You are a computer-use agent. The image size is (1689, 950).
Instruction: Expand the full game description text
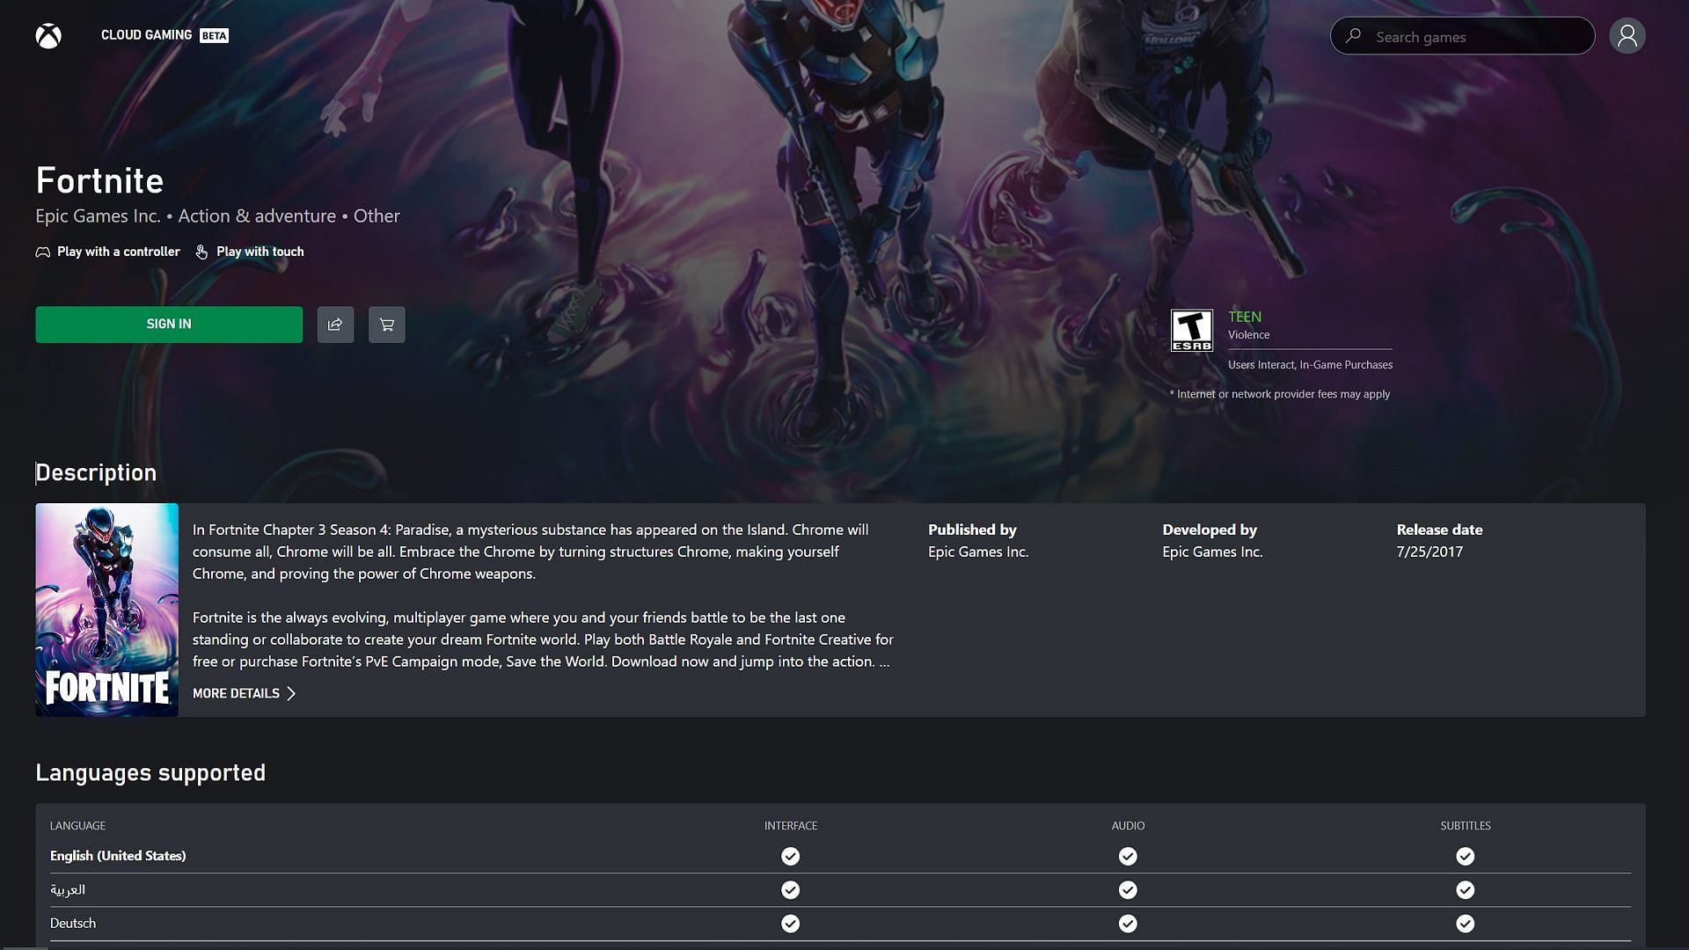(x=244, y=694)
